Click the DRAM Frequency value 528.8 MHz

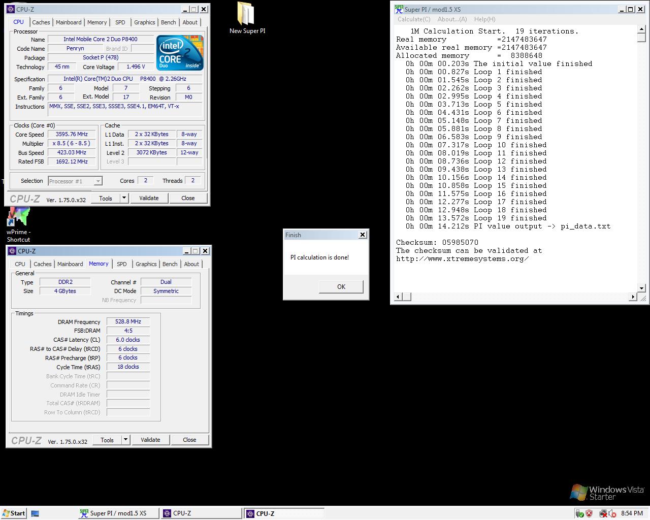[128, 321]
